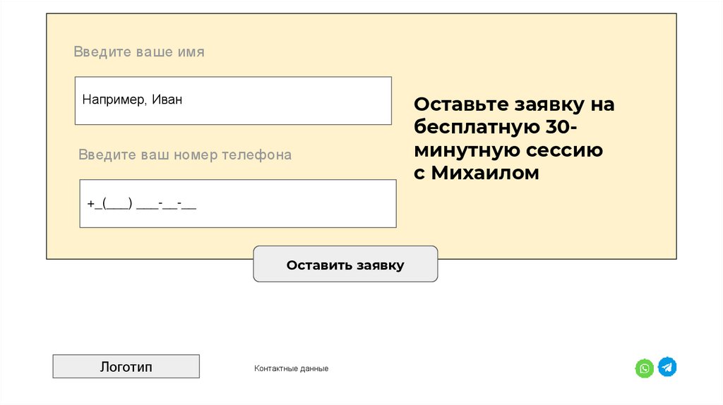Click the heading line "Оставьте заявку на"
The width and height of the screenshot is (723, 405).
coord(514,104)
